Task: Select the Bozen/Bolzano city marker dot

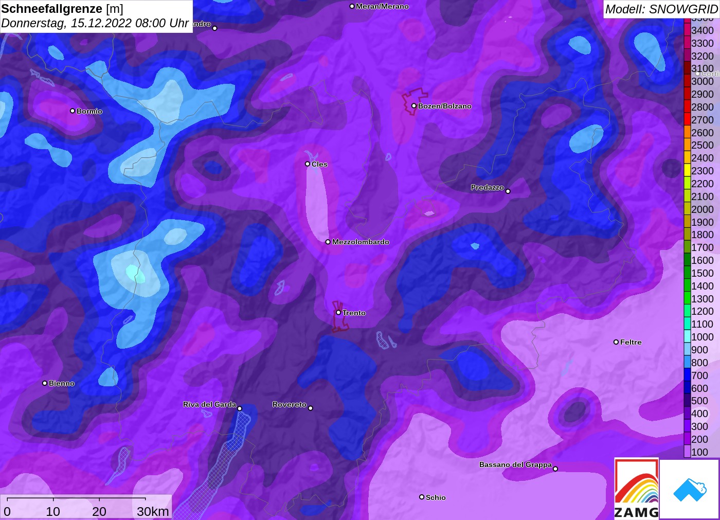Action: point(413,106)
